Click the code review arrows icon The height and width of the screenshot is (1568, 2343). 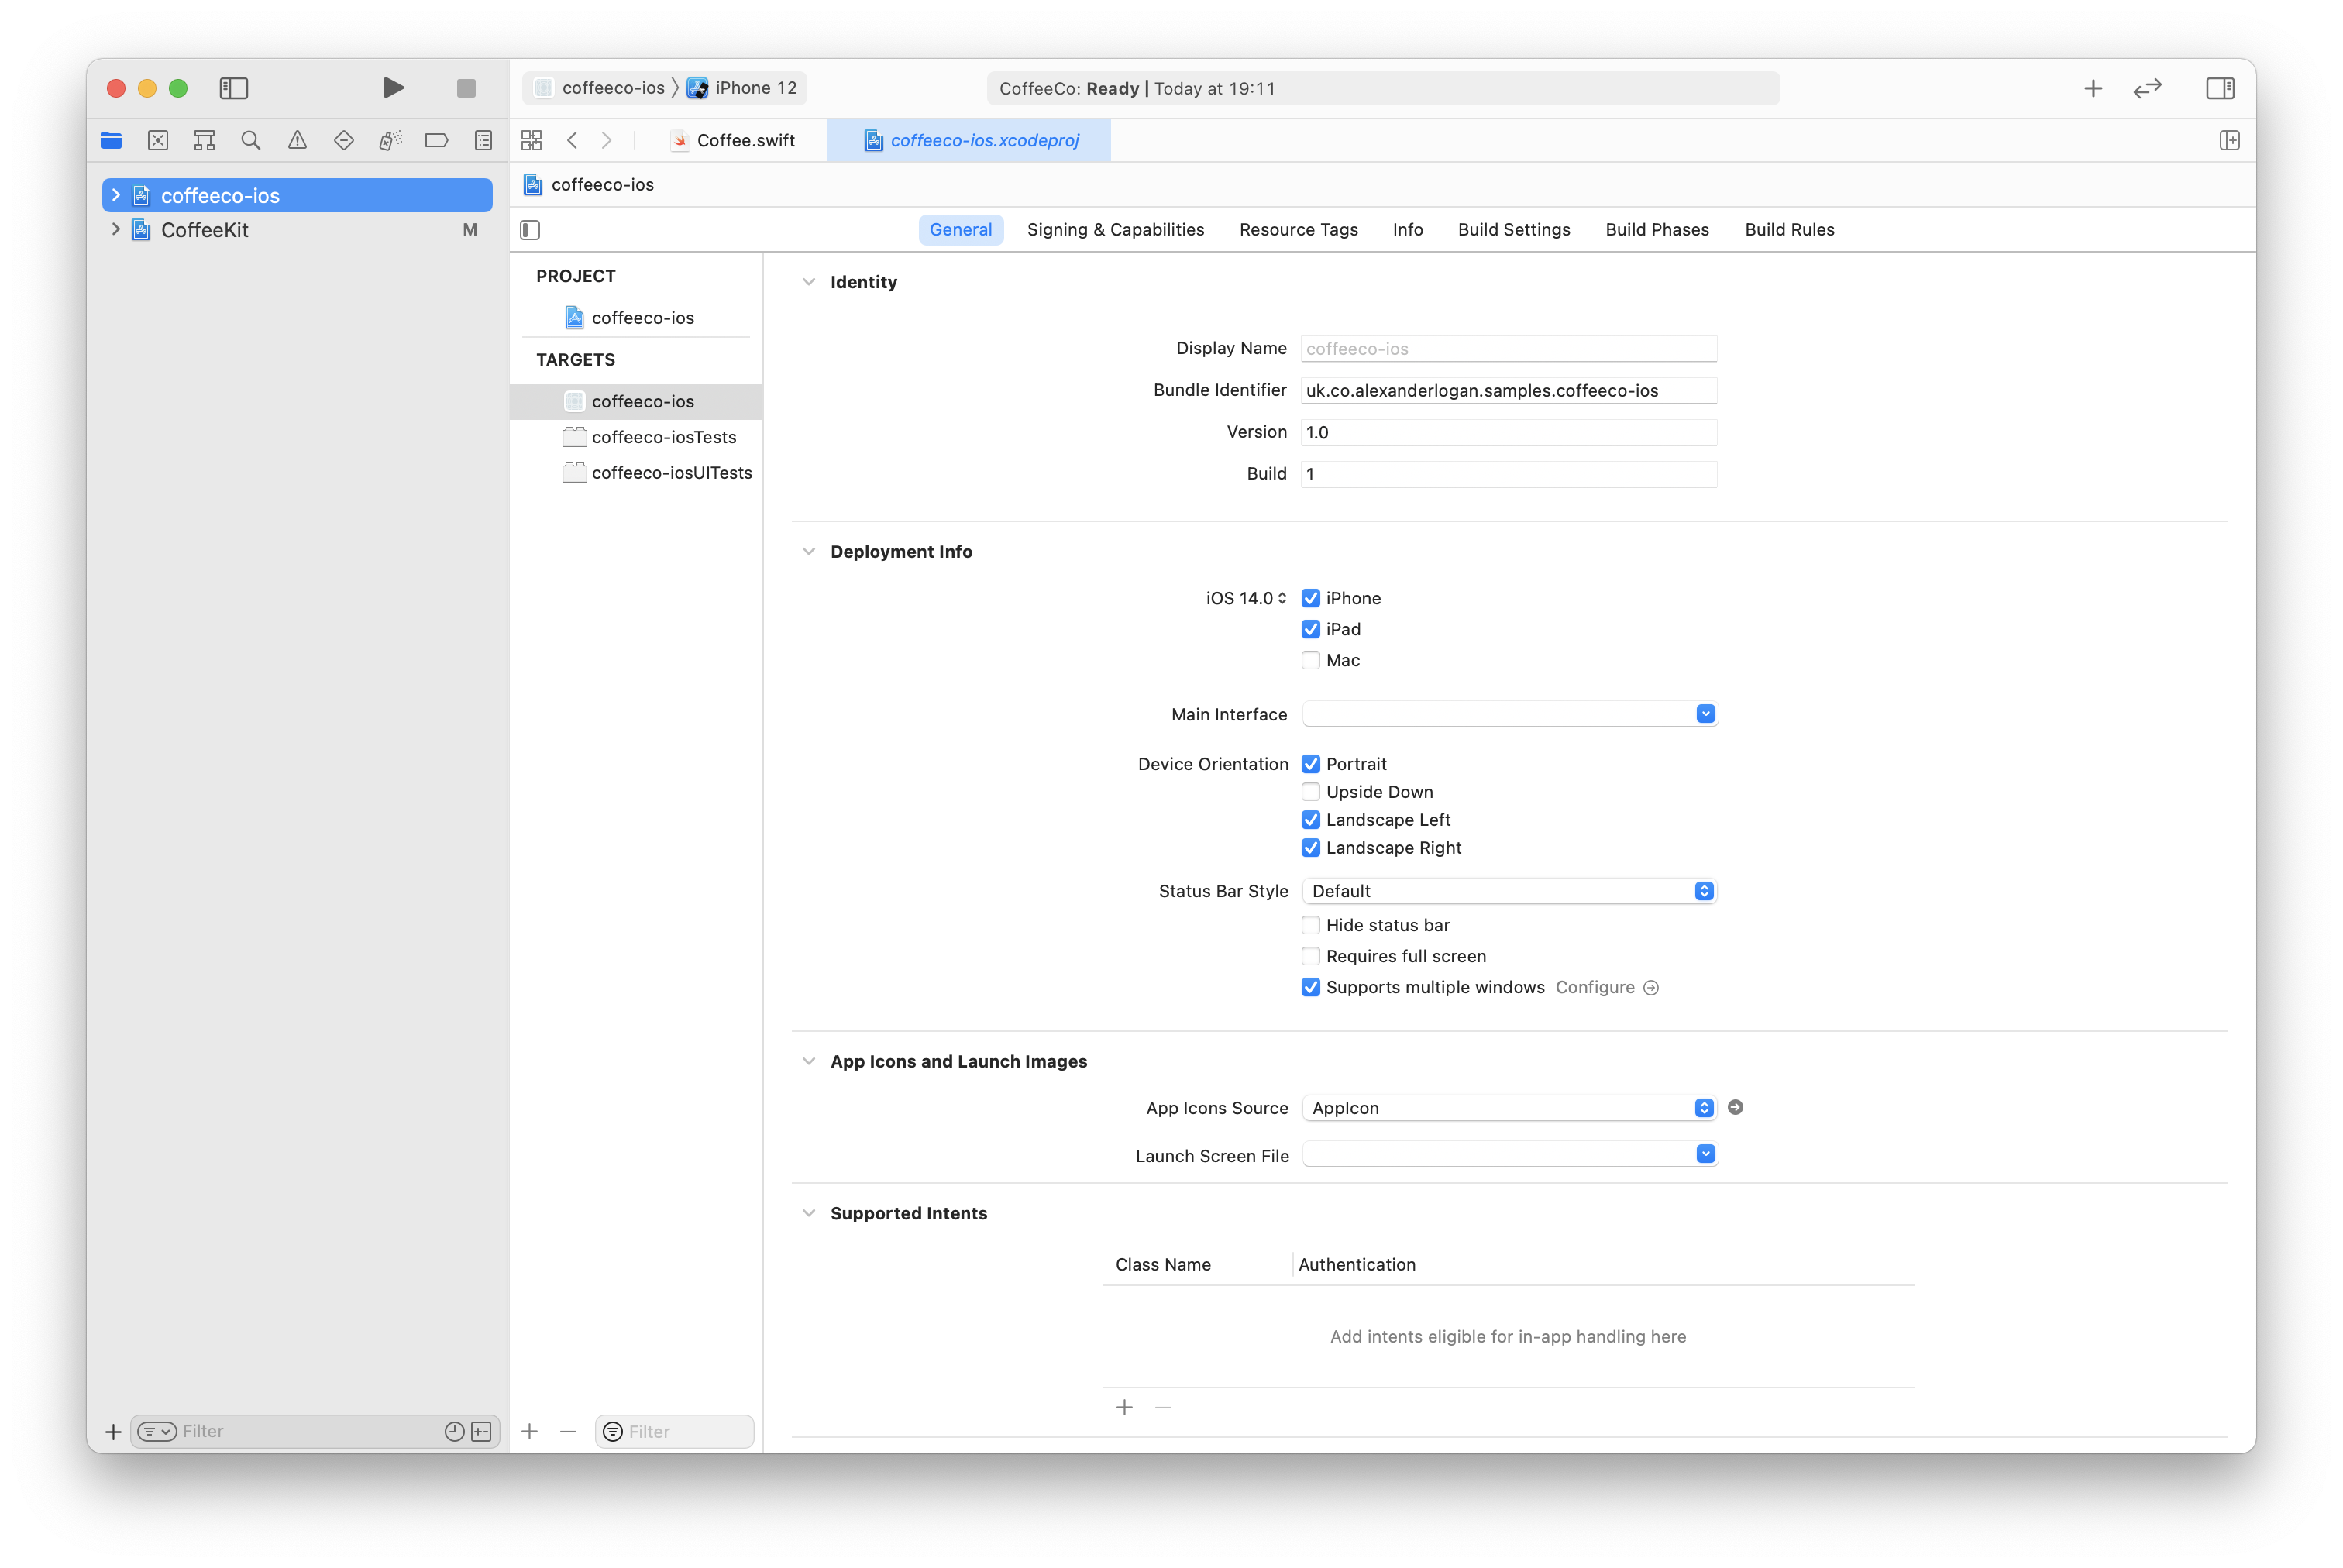coord(2147,88)
